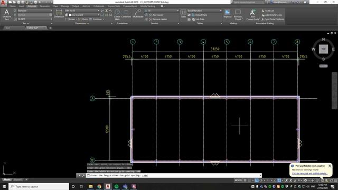Click Sync Scale Positions
338x190 pixels.
click(x=273, y=19)
